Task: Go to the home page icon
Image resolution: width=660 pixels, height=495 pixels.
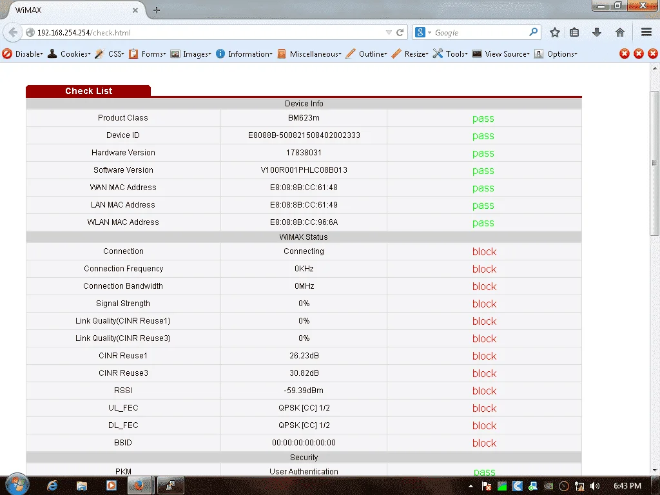Action: click(x=619, y=32)
